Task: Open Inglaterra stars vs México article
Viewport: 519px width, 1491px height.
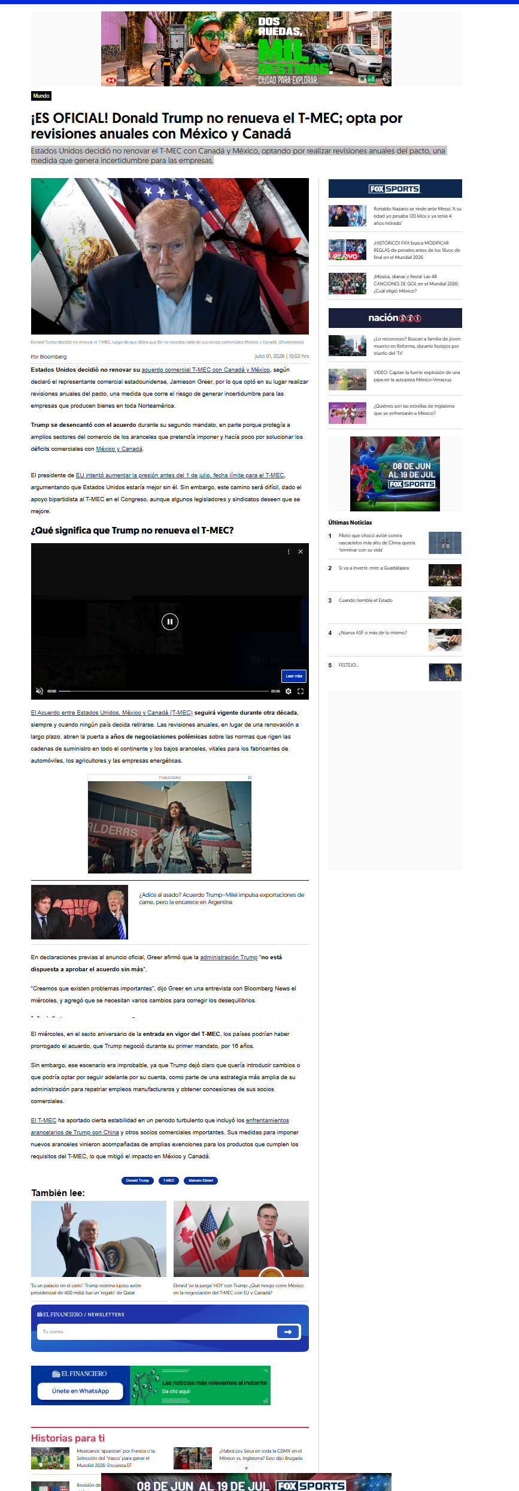Action: (x=414, y=409)
